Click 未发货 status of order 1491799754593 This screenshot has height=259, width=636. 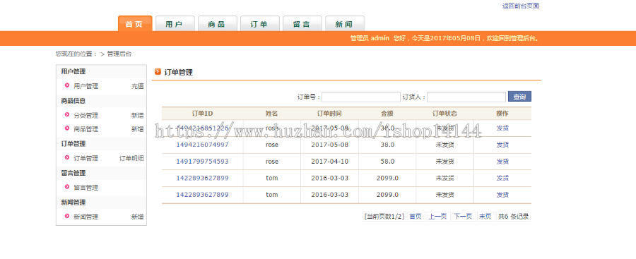[x=445, y=162]
